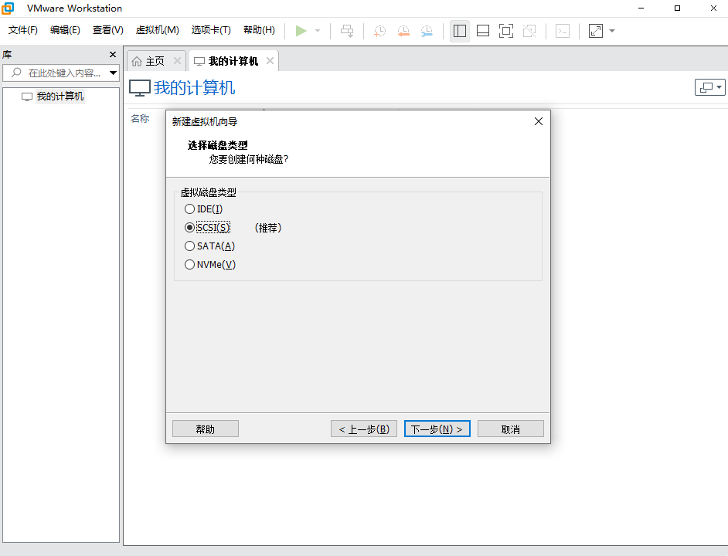Click the VMware Workstation app icon
The width and height of the screenshot is (728, 556).
[8, 8]
